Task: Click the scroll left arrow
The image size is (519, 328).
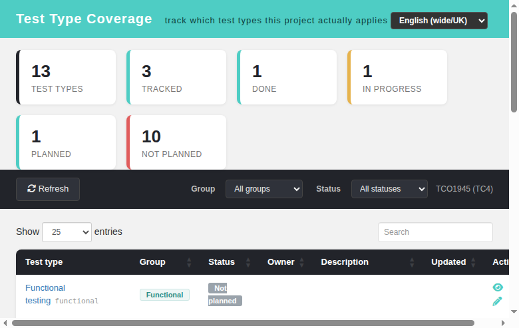Action: (5, 323)
